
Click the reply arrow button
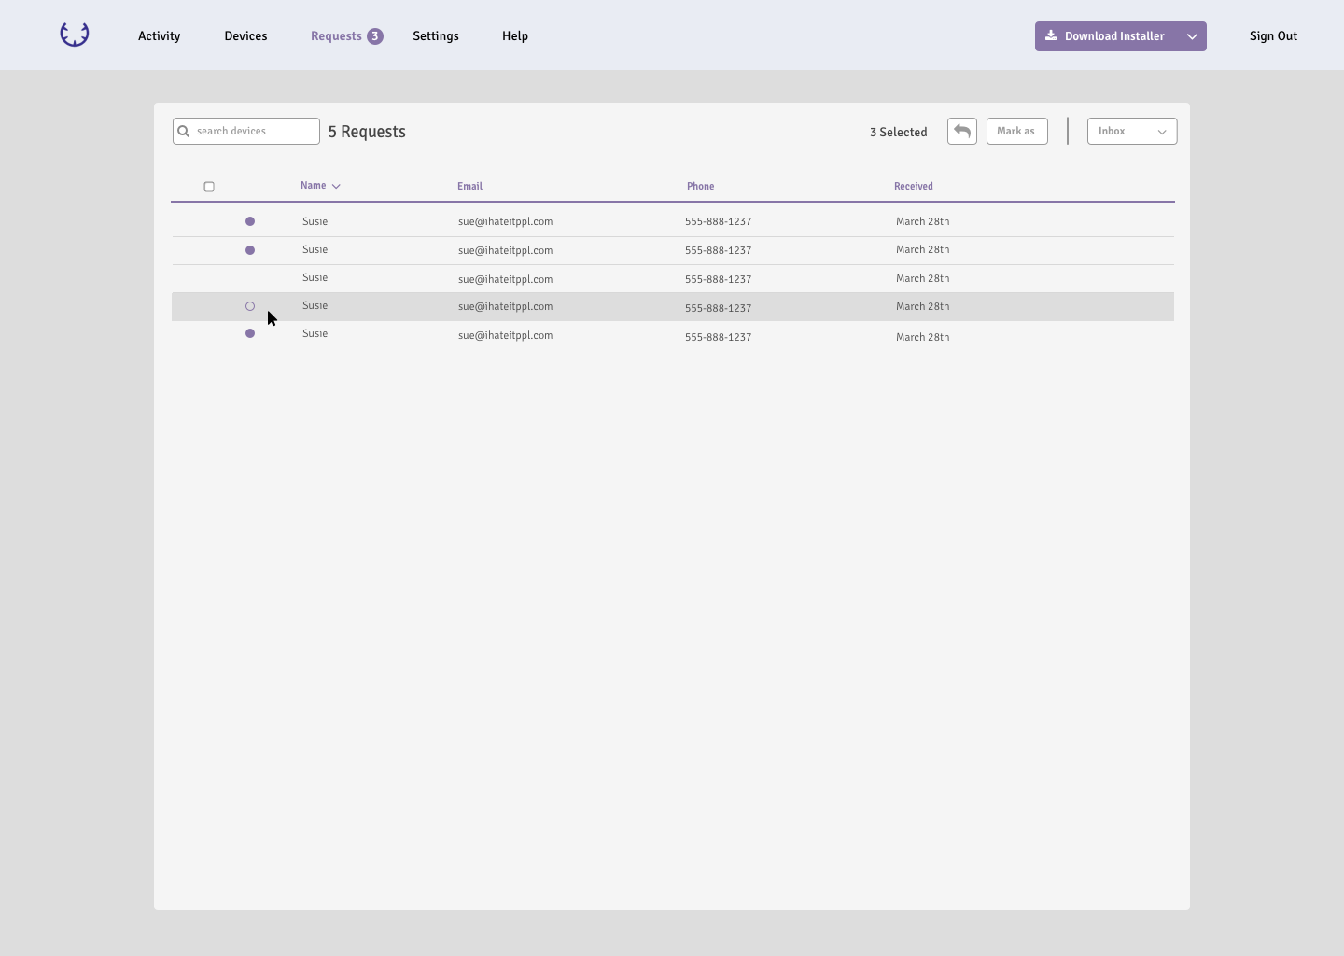coord(962,131)
